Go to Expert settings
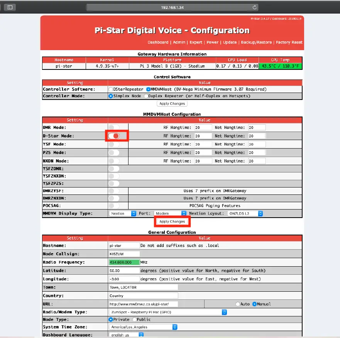This screenshot has width=340, height=338. (196, 42)
